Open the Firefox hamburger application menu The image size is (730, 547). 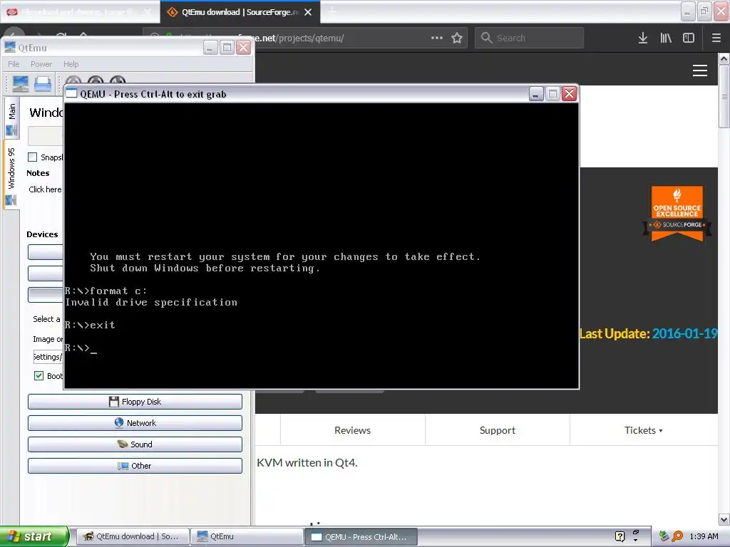tap(716, 38)
